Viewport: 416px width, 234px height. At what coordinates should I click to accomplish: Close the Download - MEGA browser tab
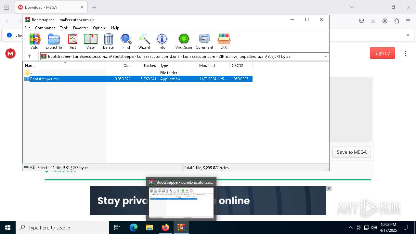(82, 7)
